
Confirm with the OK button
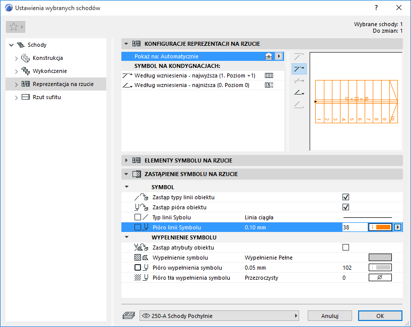380,316
